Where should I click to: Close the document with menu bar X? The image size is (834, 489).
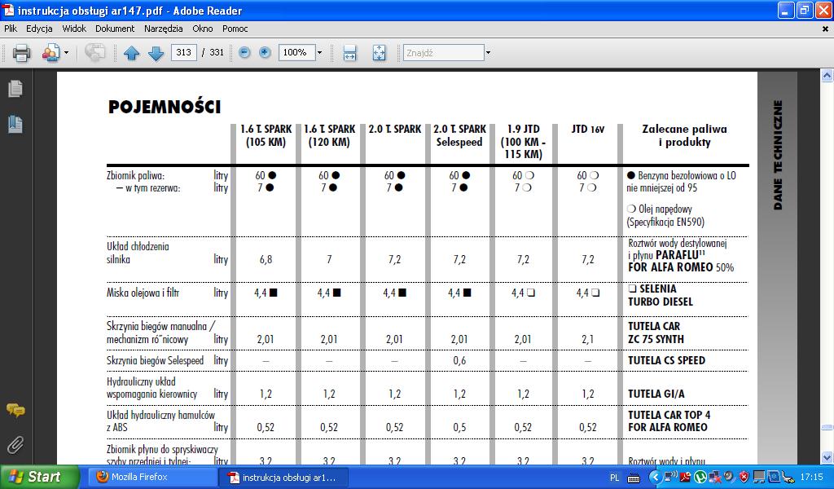point(826,29)
